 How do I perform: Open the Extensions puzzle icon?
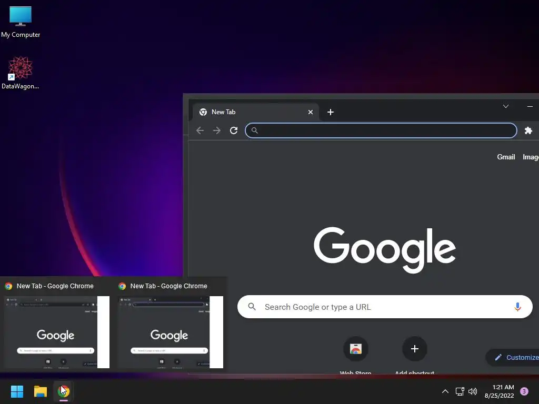528,130
